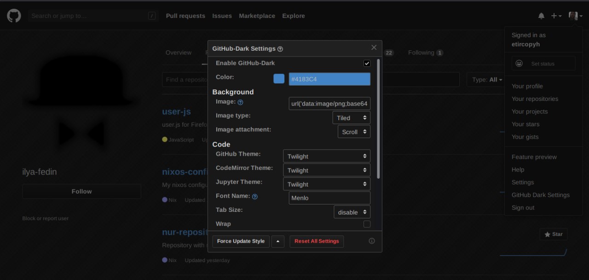Image resolution: width=589 pixels, height=280 pixels.
Task: Open the nur-repository link
Action: (x=185, y=232)
